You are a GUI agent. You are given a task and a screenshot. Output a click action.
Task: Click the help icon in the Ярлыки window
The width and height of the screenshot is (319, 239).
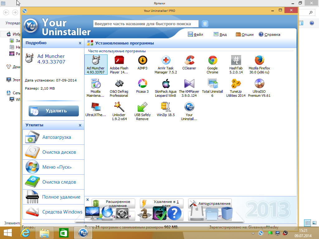tap(312, 23)
